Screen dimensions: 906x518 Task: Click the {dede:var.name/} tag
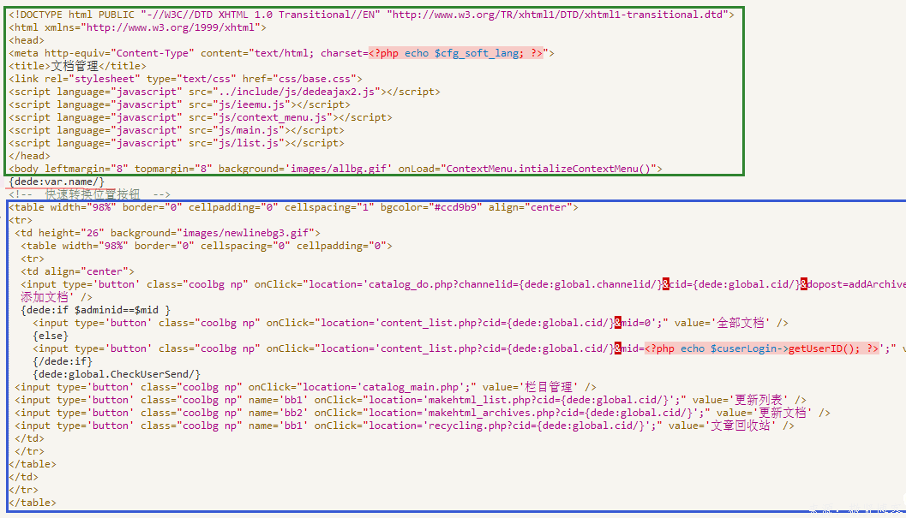pyautogui.click(x=57, y=182)
